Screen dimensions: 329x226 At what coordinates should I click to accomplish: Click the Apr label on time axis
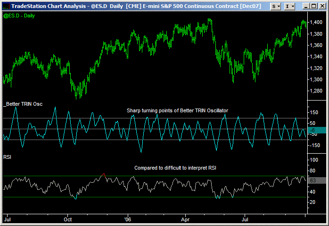(x=185, y=219)
